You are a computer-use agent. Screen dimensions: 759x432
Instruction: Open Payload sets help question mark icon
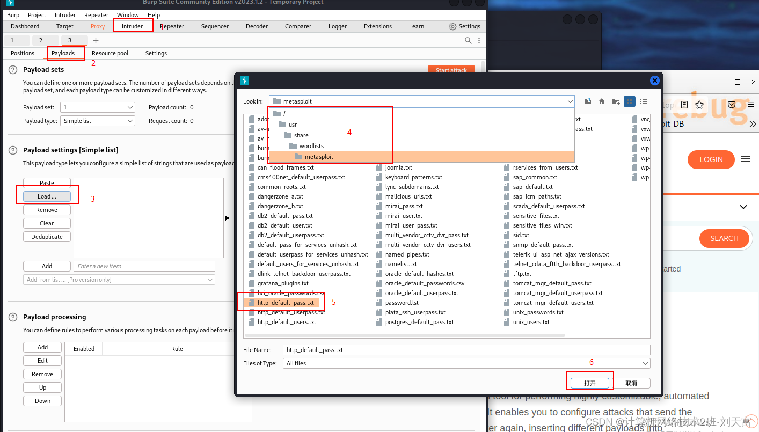[13, 70]
